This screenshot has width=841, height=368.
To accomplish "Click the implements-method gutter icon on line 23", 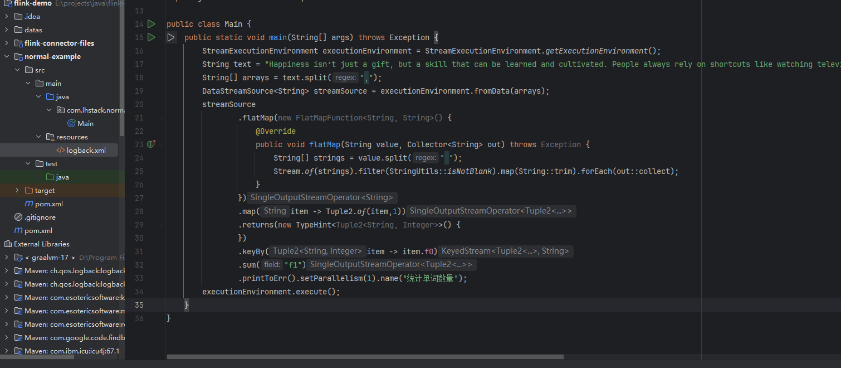I will 151,144.
